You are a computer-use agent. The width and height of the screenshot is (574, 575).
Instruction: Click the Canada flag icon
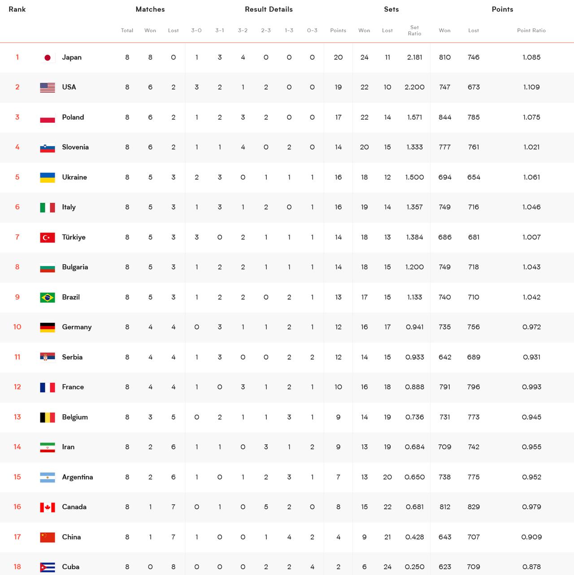click(x=48, y=507)
